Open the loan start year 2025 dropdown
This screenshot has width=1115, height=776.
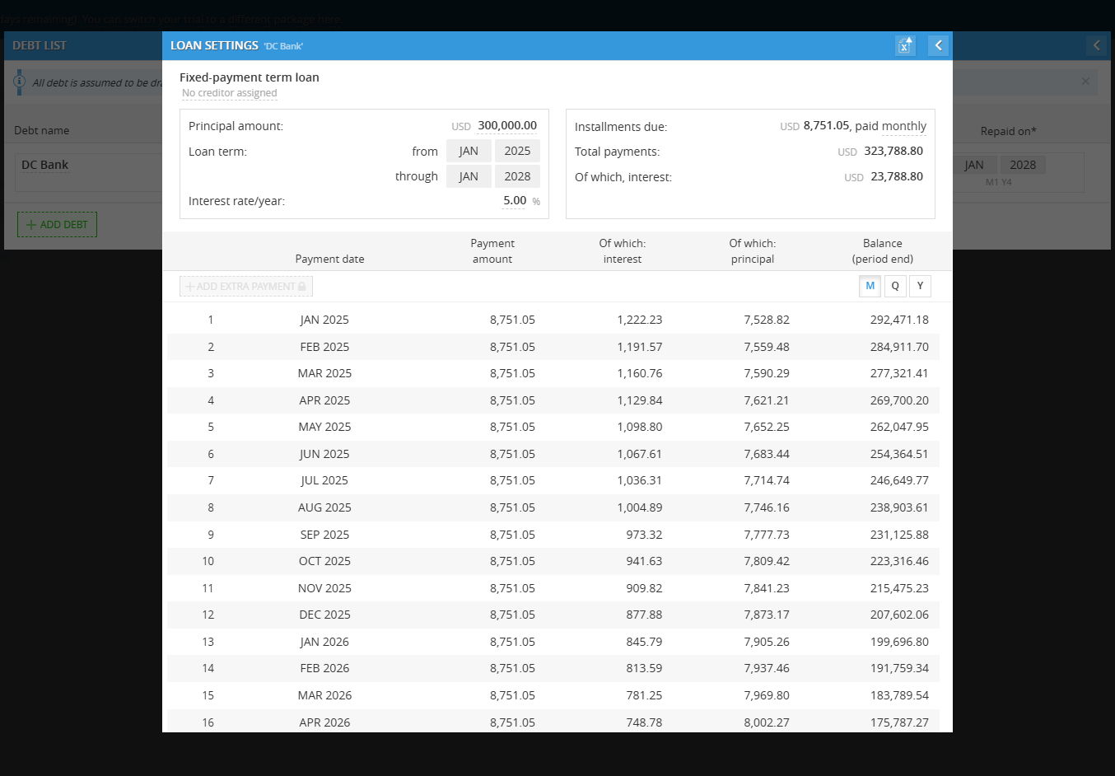tap(517, 151)
